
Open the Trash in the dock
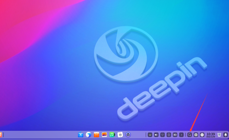coord(219,135)
